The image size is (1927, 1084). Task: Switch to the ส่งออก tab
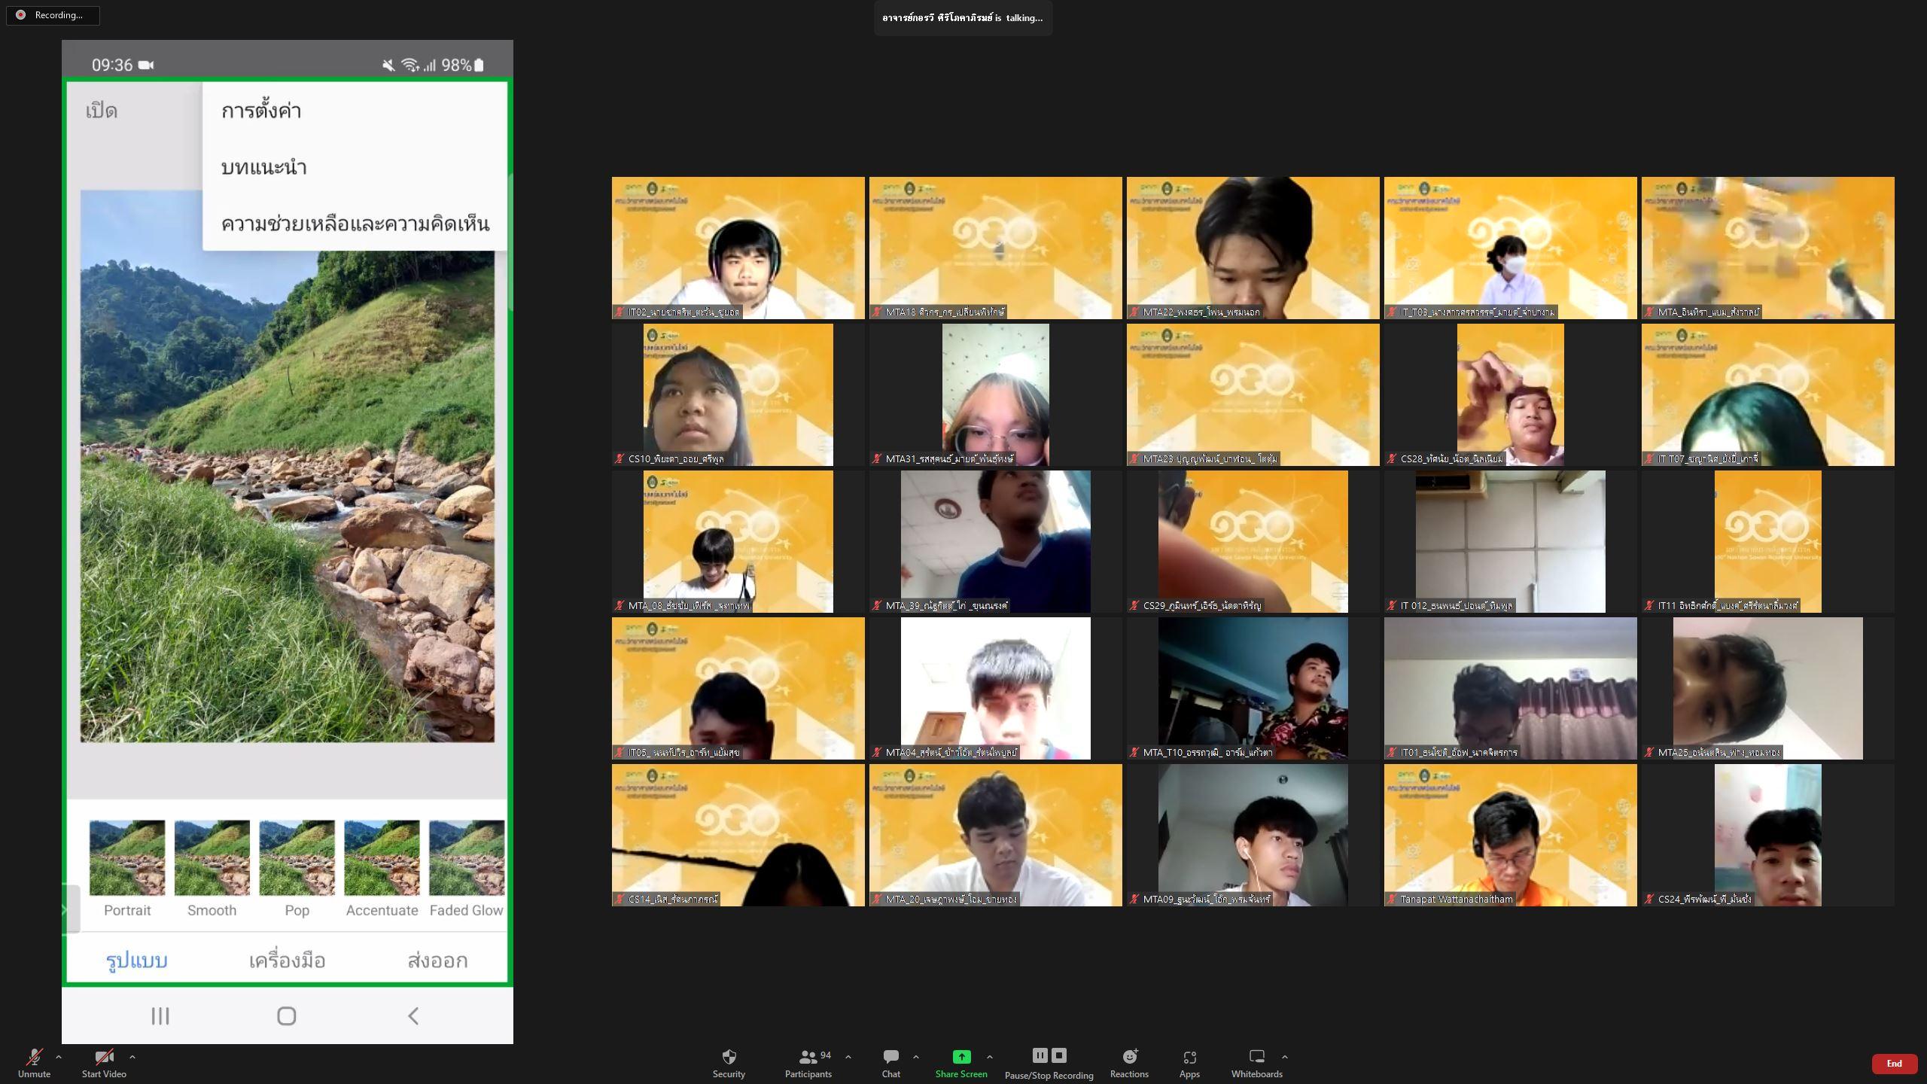437,960
